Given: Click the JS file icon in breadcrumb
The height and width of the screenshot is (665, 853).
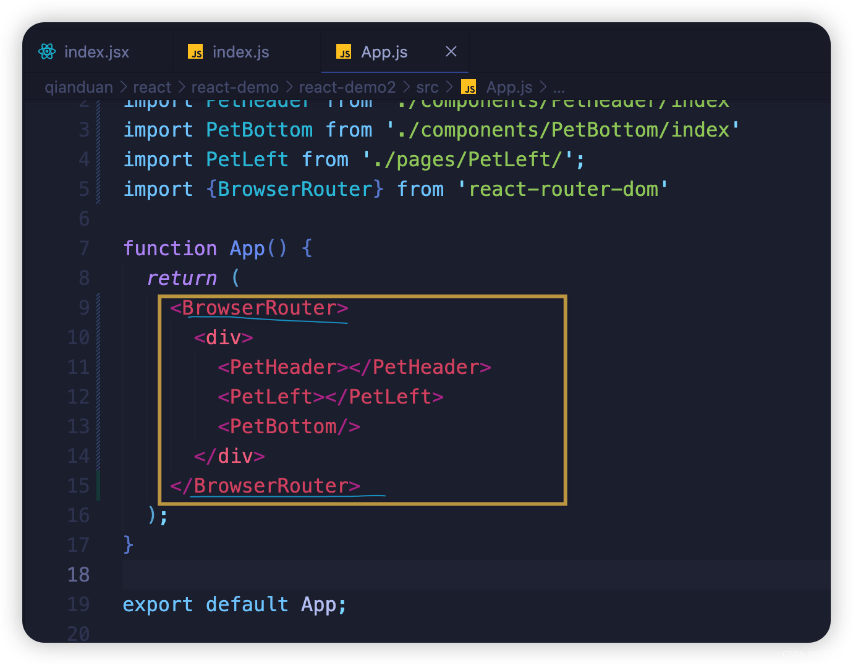Looking at the screenshot, I should (469, 87).
